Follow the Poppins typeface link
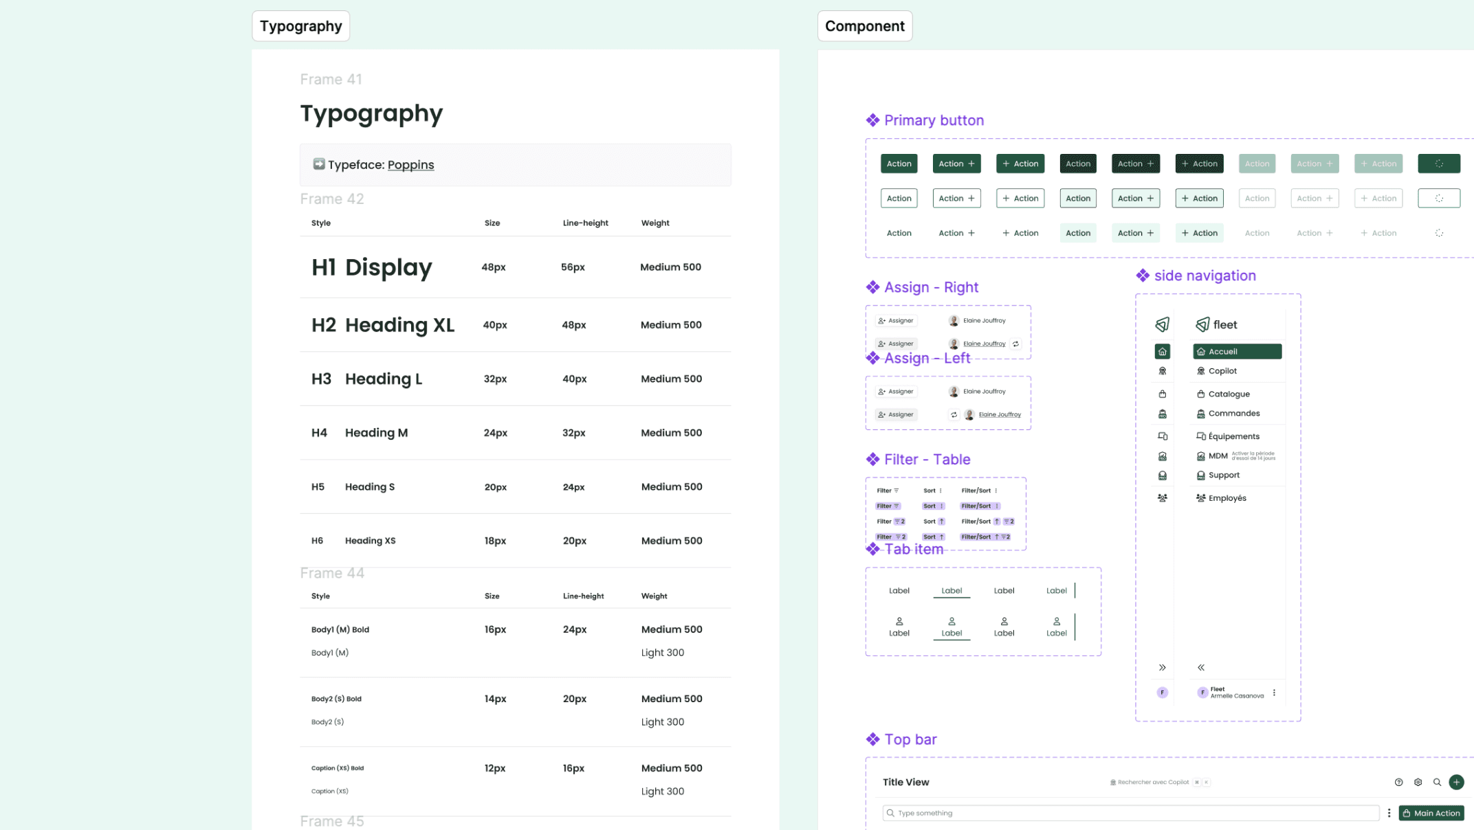1474x830 pixels. [410, 165]
